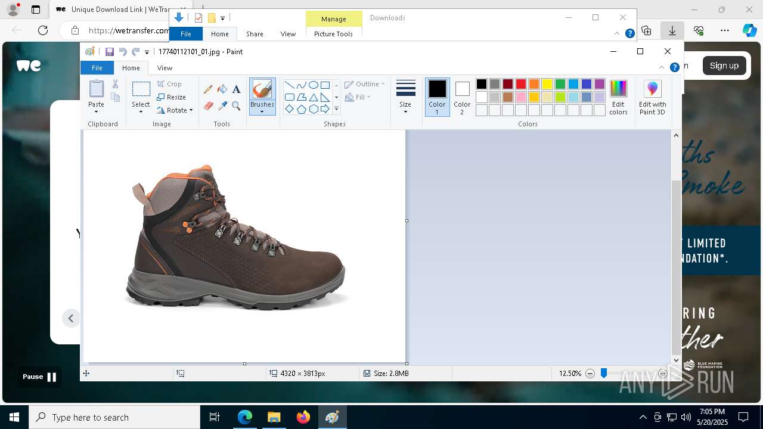The height and width of the screenshot is (429, 763).
Task: Step the Shapes gallery down one row
Action: pyautogui.click(x=336, y=97)
